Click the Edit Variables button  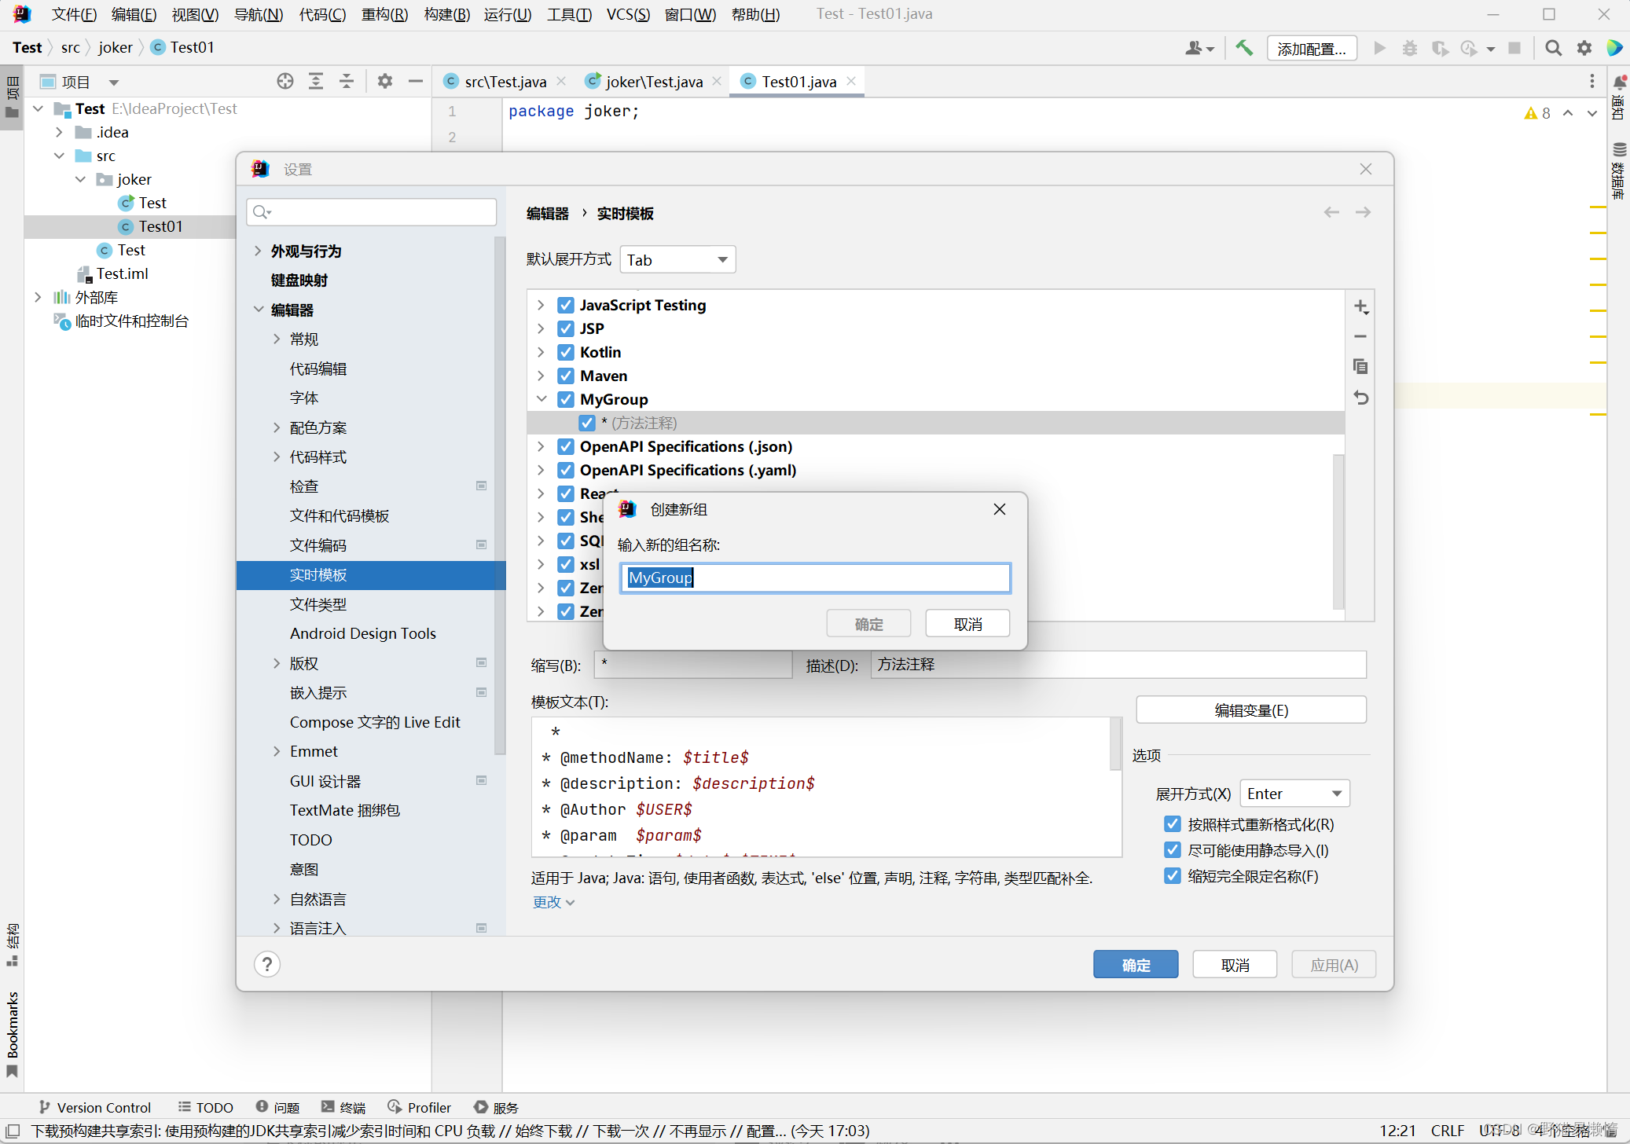tap(1250, 710)
